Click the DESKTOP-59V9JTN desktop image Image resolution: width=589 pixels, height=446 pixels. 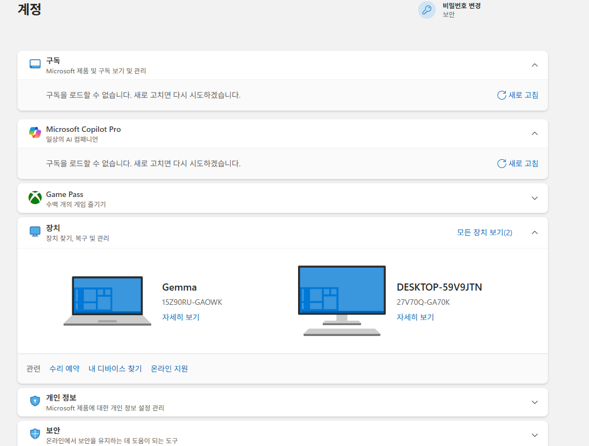pyautogui.click(x=342, y=300)
